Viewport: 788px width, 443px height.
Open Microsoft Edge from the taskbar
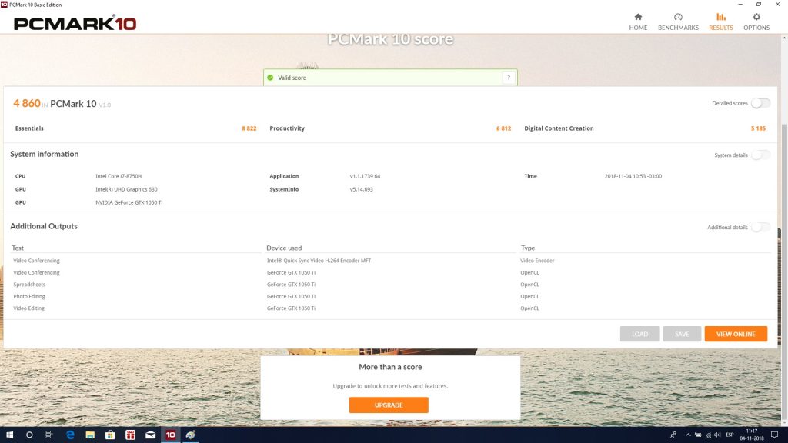pyautogui.click(x=70, y=435)
